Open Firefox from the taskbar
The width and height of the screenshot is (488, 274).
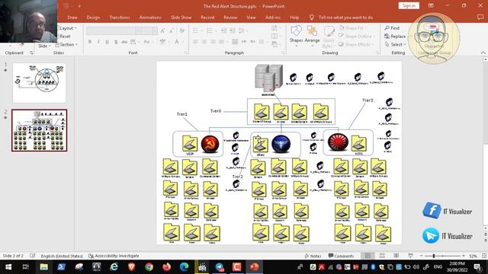click(166, 267)
